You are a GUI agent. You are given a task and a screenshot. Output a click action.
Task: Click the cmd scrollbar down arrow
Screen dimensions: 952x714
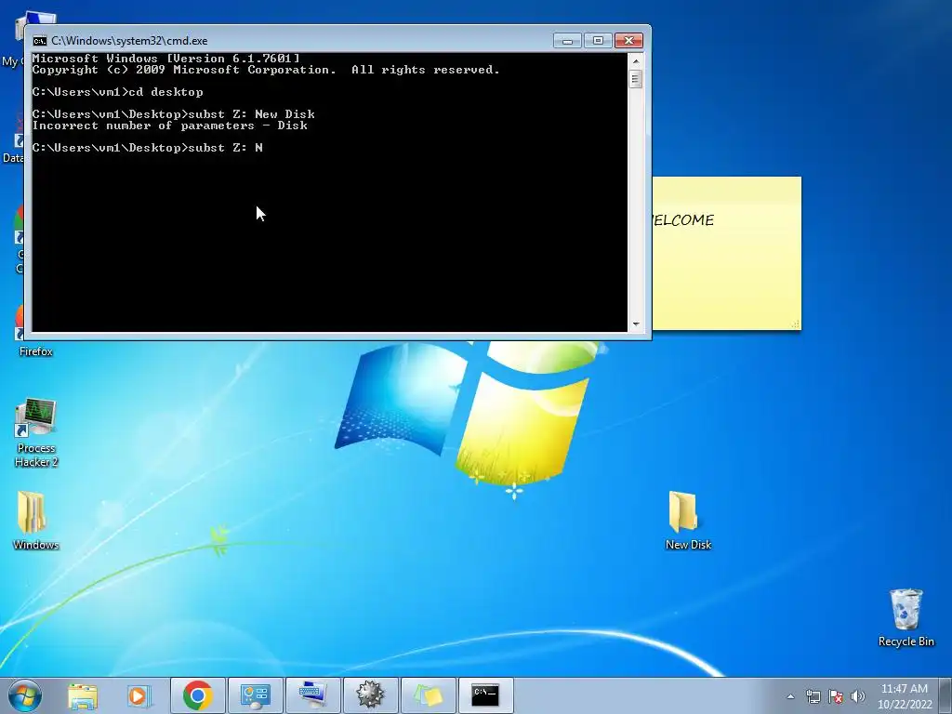point(636,324)
